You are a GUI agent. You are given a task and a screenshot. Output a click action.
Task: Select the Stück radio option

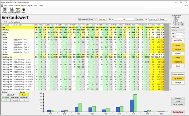click(x=174, y=21)
